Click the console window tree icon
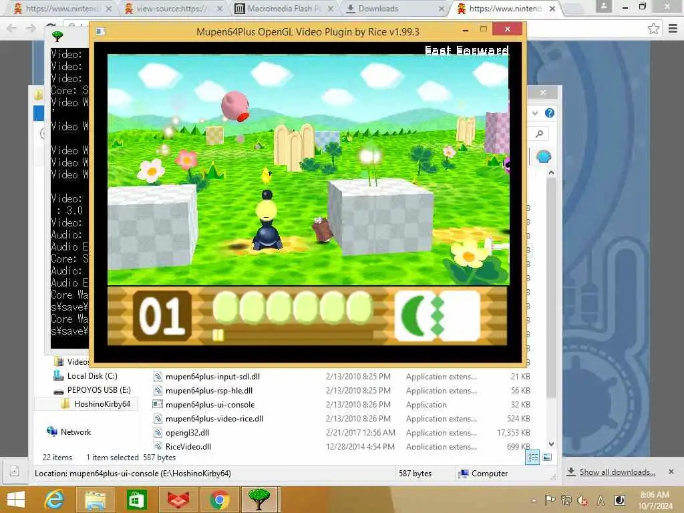Viewport: 684px width, 513px height. [57, 36]
